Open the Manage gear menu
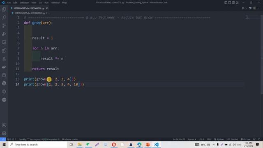 [4, 133]
